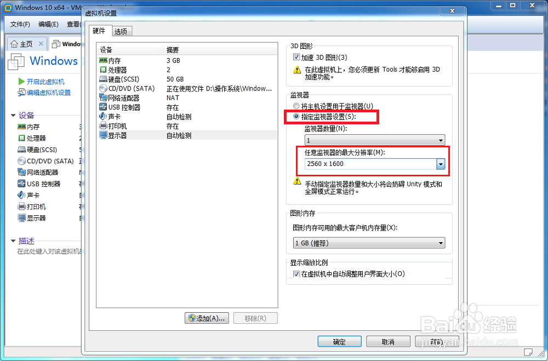Click the green play icon 开启此虚拟机
Screen dimensions: 548x361
tap(21, 82)
